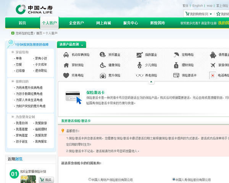Click the broken image icon for 电话寿险

coord(213,75)
